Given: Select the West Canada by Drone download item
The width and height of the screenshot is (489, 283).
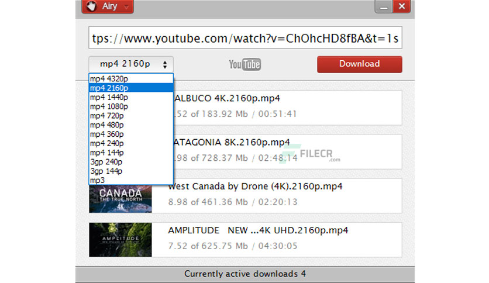Looking at the screenshot, I should pyautogui.click(x=246, y=196).
